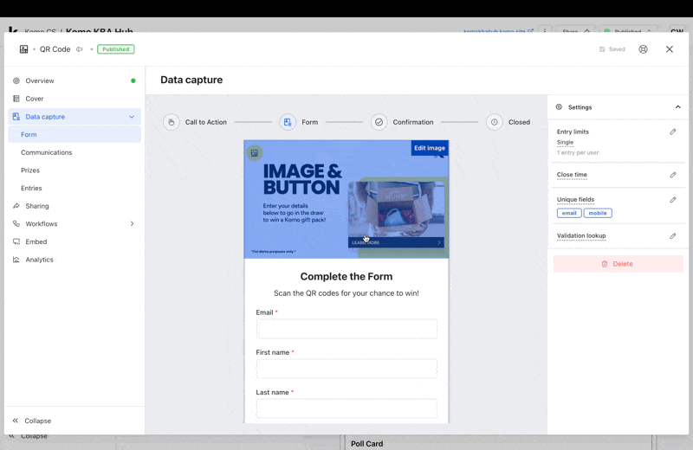Select Prizes in the sidebar
Viewport: 693px width, 450px height.
30,170
